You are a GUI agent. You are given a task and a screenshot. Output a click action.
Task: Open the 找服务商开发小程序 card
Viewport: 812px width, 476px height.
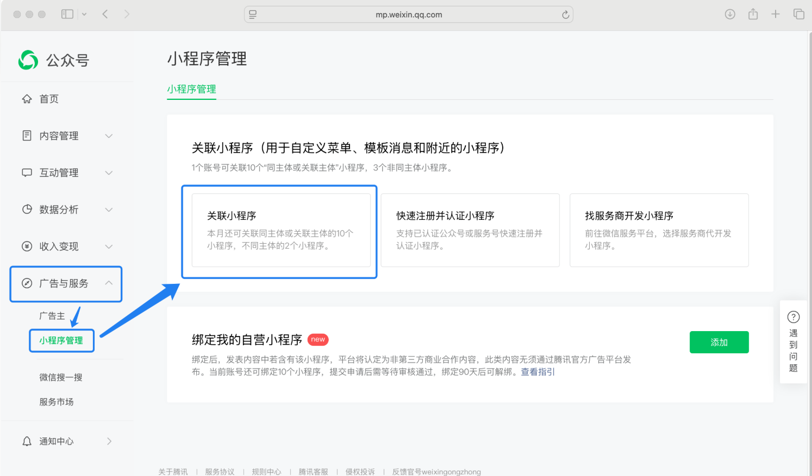(659, 230)
